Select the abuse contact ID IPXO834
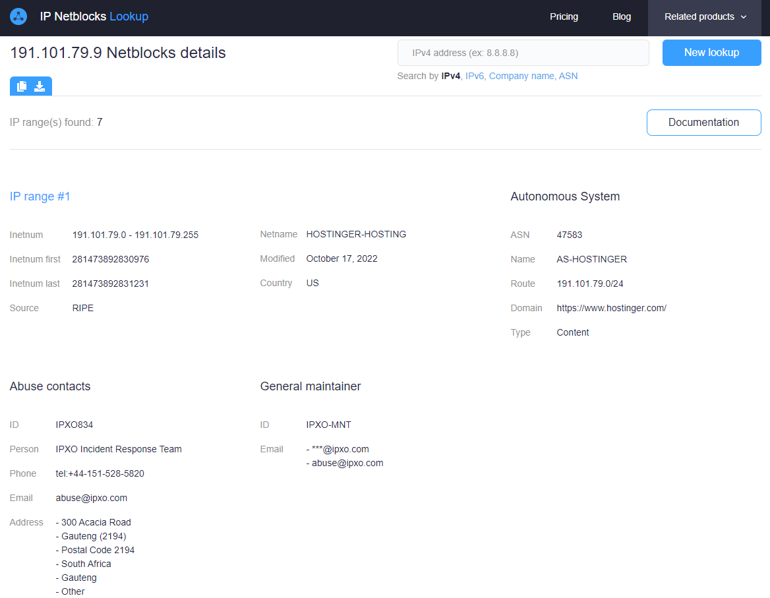 74,425
